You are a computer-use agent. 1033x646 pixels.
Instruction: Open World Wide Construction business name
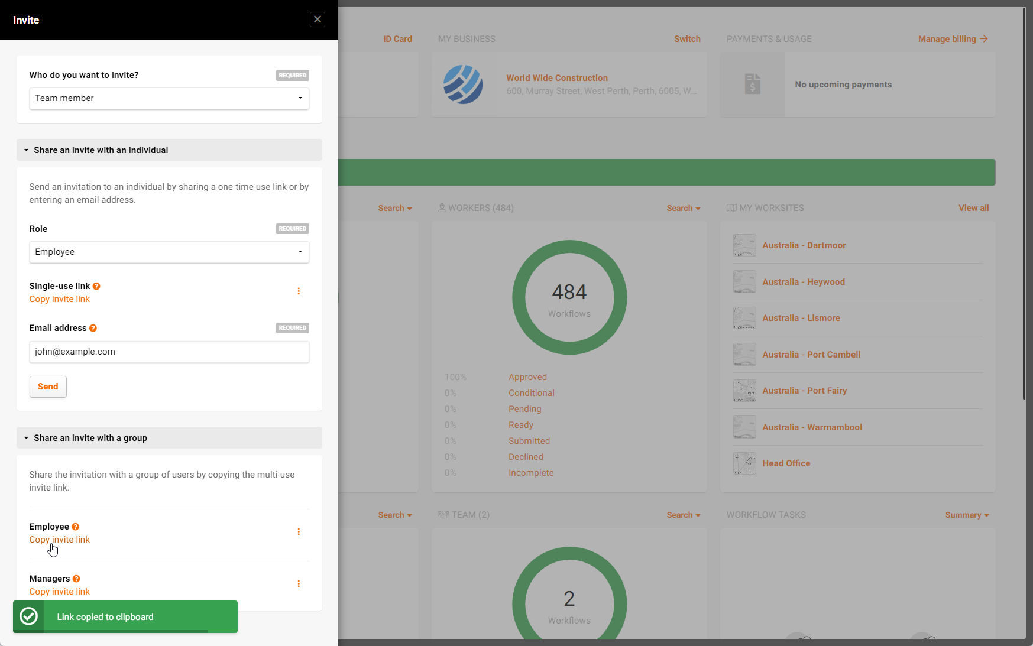coord(557,78)
